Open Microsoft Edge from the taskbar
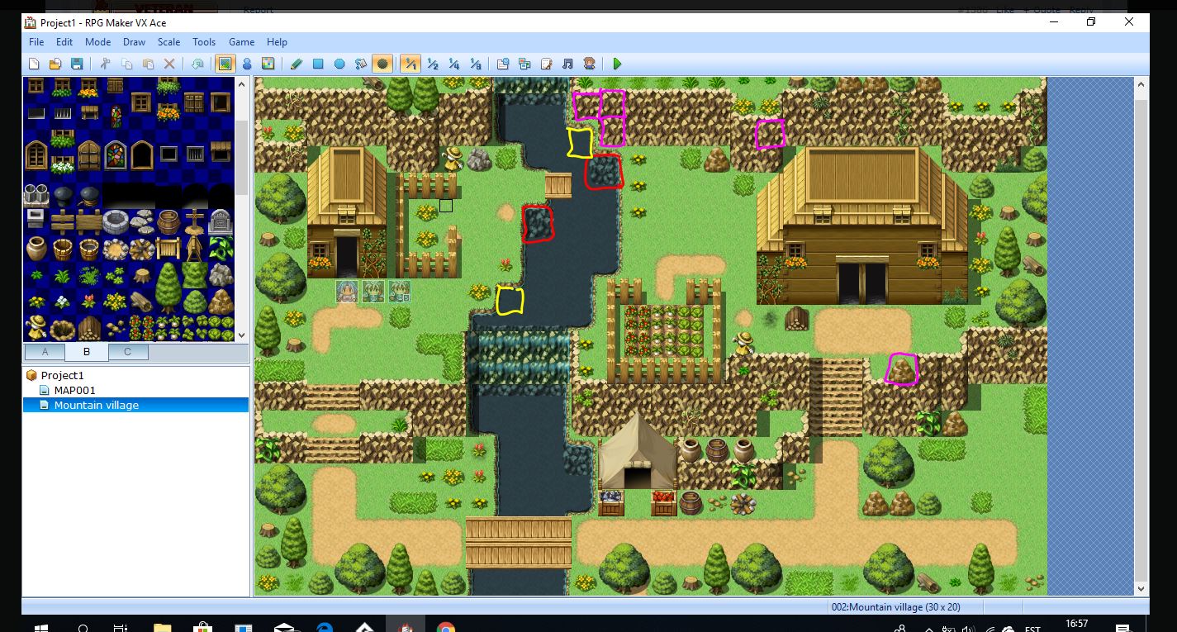1177x632 pixels. [x=324, y=626]
